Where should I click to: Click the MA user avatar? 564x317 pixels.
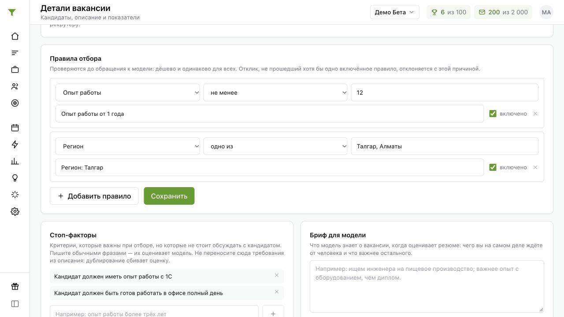tap(546, 12)
